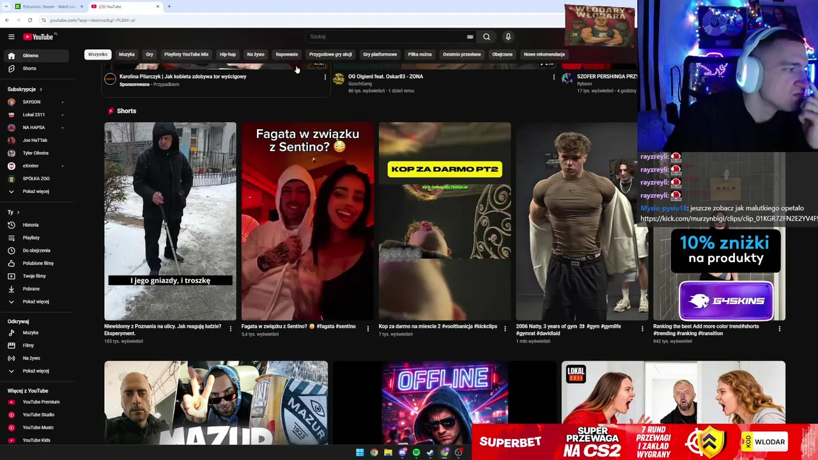The height and width of the screenshot is (460, 818).
Task: Open a new browser tab
Action: pos(169,6)
